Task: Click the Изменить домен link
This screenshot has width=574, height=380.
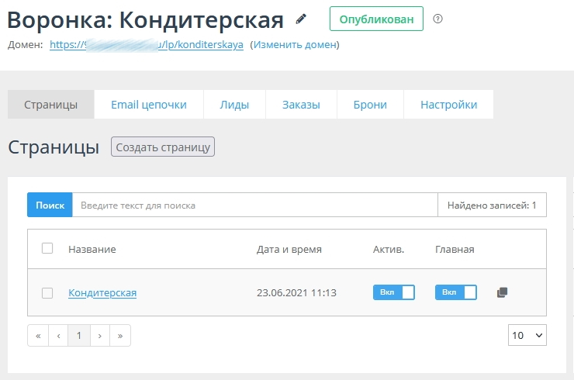Action: point(295,45)
